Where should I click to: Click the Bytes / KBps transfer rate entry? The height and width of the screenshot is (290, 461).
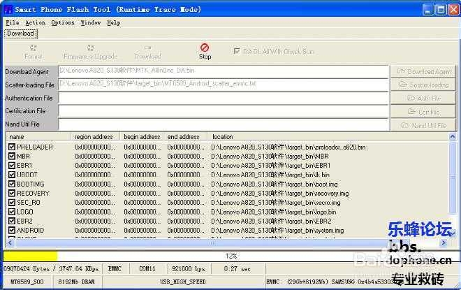click(x=51, y=269)
